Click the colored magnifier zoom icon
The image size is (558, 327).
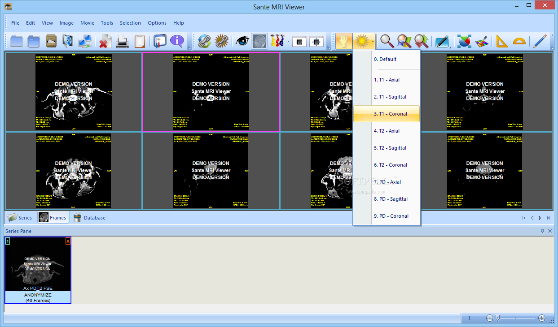[404, 41]
